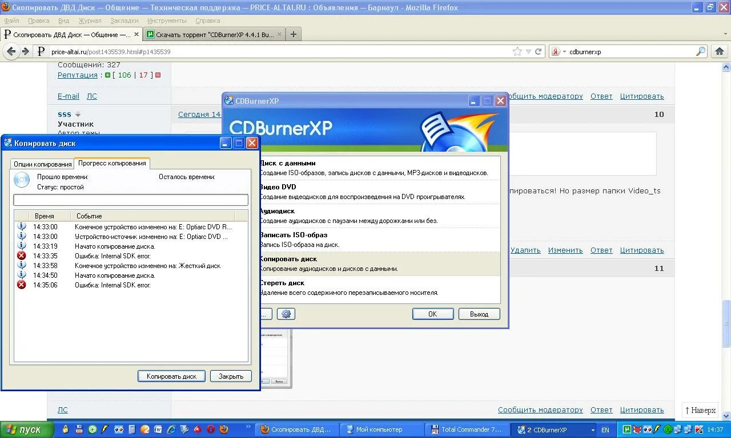Click the Firefox Forward arrow
Image resolution: width=731 pixels, height=438 pixels.
[26, 51]
